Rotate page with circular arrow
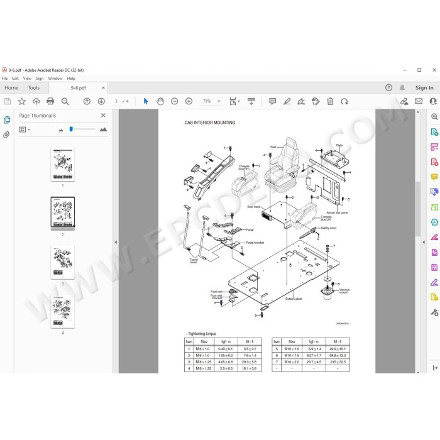Viewport: 440px width, 440px height. pyautogui.click(x=344, y=101)
